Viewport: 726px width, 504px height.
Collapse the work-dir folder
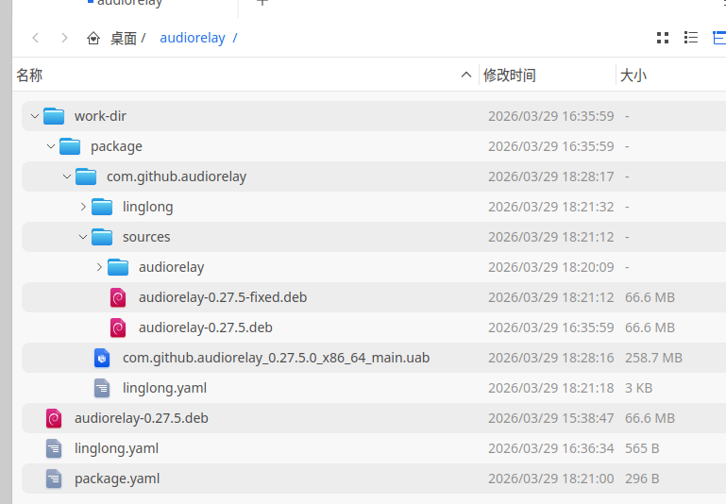[x=35, y=116]
